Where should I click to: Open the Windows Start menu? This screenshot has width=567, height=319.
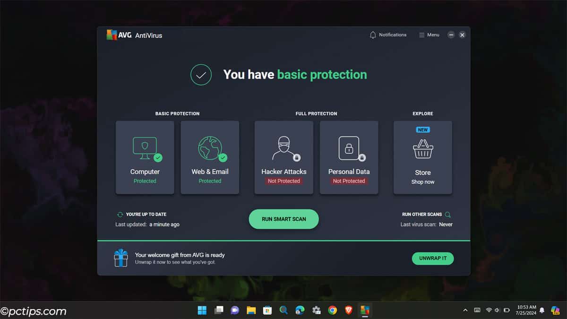click(x=202, y=310)
